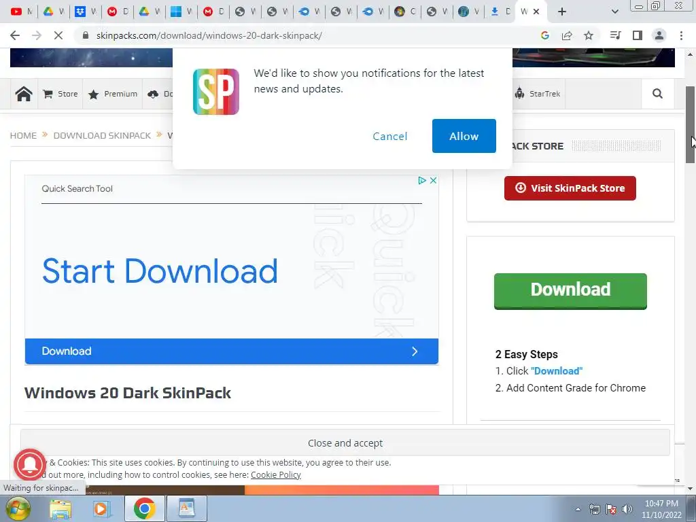
Task: Click the forward navigation arrow
Action: click(37, 35)
